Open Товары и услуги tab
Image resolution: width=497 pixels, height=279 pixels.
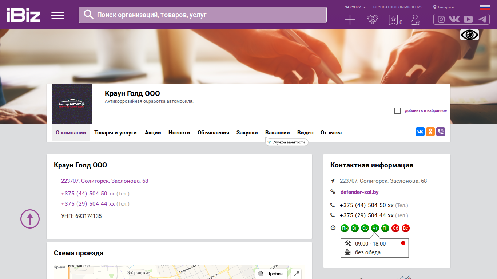tap(115, 133)
